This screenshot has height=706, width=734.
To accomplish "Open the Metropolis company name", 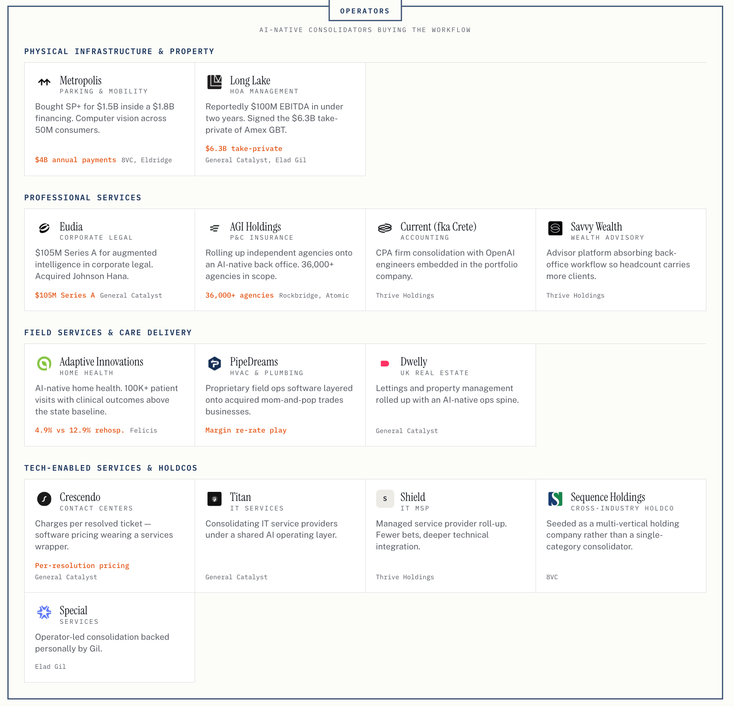I will pyautogui.click(x=80, y=80).
